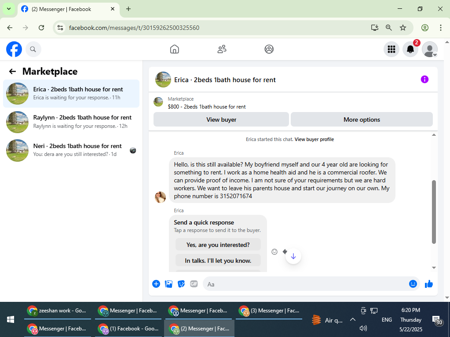Open Erica conversation in the list
Viewport: 450px width, 337px height.
click(71, 94)
